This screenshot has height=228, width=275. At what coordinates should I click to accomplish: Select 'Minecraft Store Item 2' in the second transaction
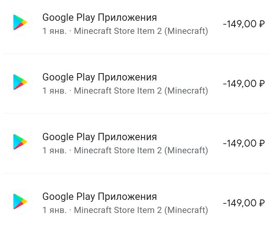[117, 91]
